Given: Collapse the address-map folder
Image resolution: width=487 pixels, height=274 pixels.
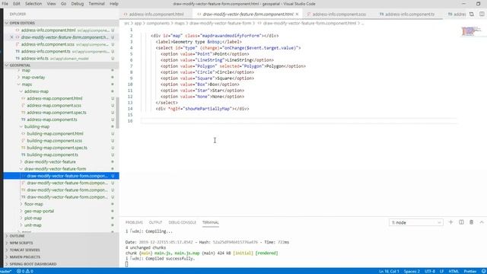Looking at the screenshot, I should coord(37,91).
